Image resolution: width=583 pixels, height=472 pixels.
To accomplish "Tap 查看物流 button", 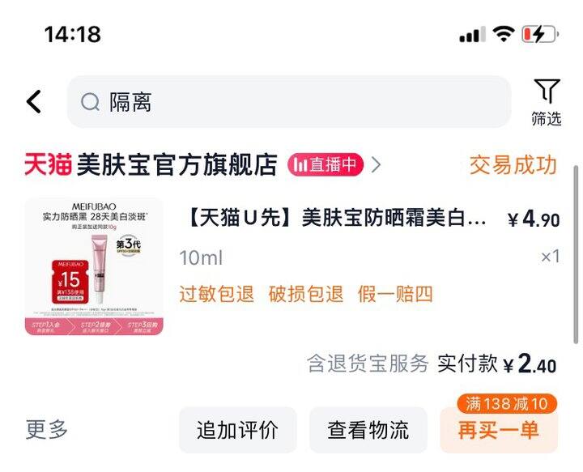I will 368,430.
